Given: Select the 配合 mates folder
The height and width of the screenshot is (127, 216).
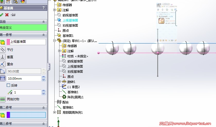Looking at the screenshot, I should tap(65, 102).
